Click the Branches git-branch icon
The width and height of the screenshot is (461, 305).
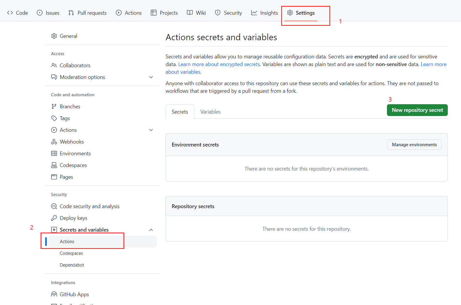(54, 106)
